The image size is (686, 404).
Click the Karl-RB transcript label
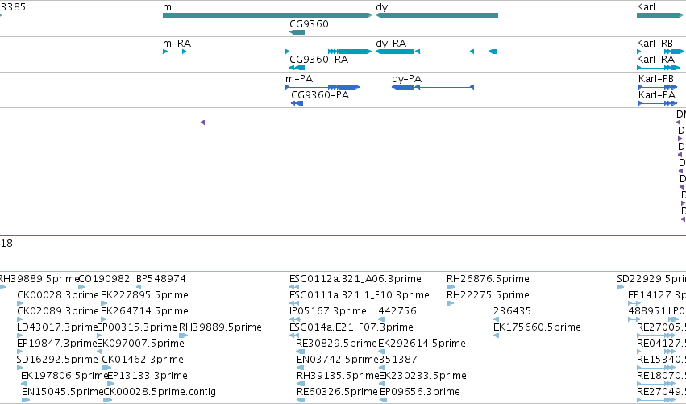pos(655,44)
